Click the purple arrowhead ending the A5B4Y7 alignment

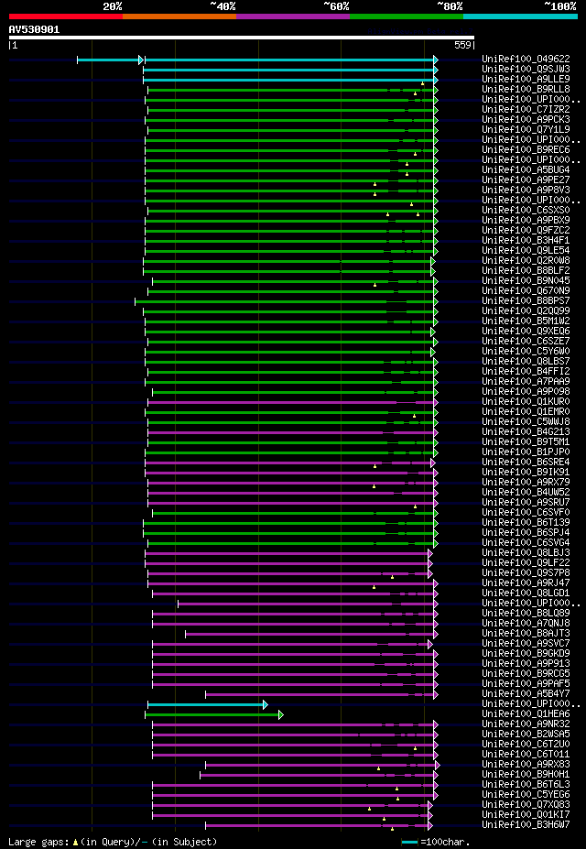436,695
